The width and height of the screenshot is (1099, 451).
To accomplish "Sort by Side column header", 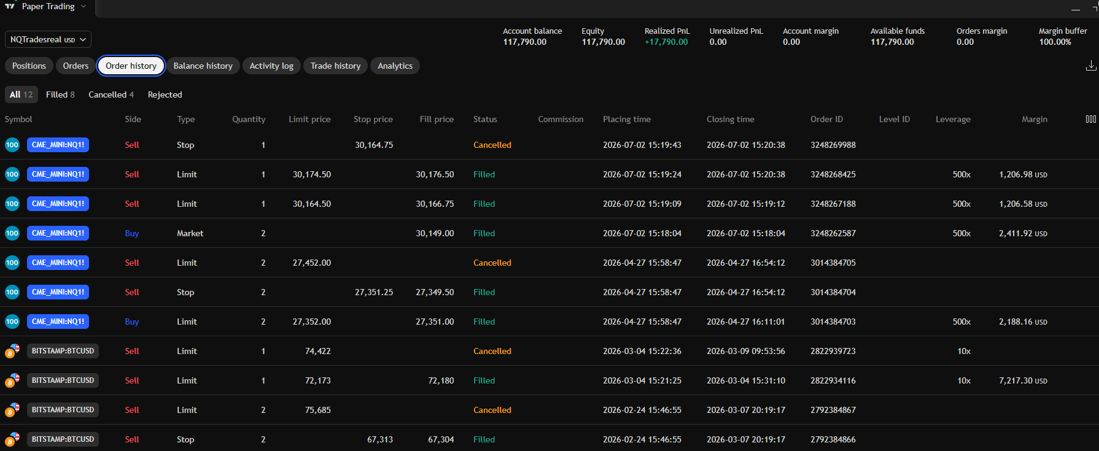I will (133, 119).
